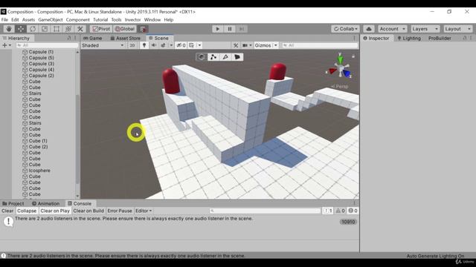Click the scene orientation gizmo
Image resolution: width=476 pixels, height=267 pixels.
(x=339, y=67)
